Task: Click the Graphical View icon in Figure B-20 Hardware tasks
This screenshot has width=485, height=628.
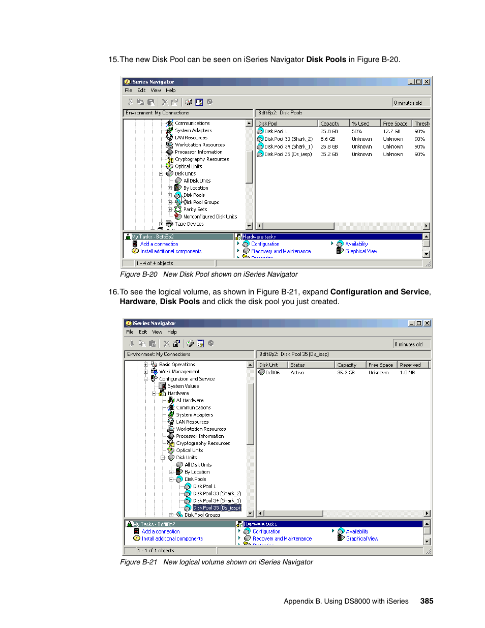Action: click(340, 251)
